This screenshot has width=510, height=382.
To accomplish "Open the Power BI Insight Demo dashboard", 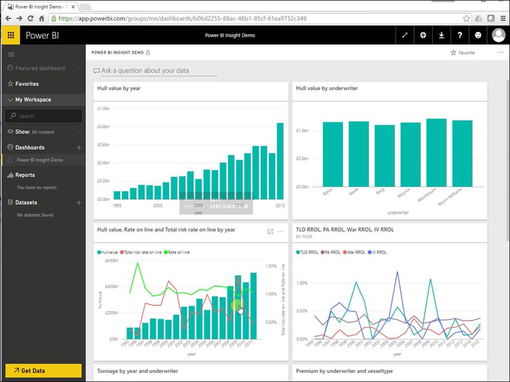I will [x=40, y=160].
